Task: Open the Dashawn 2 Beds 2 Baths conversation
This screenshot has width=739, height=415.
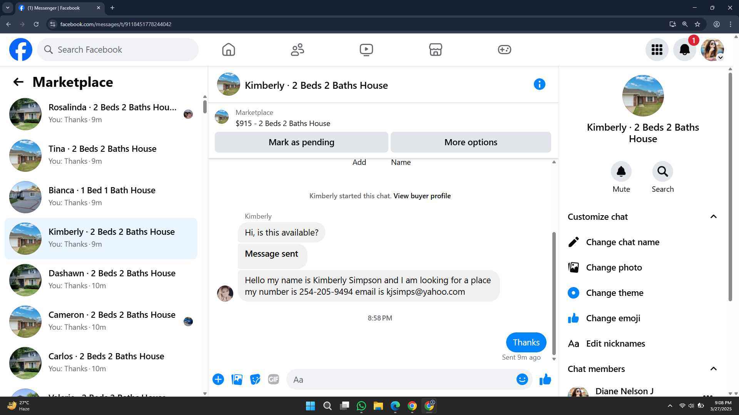Action: point(101,280)
